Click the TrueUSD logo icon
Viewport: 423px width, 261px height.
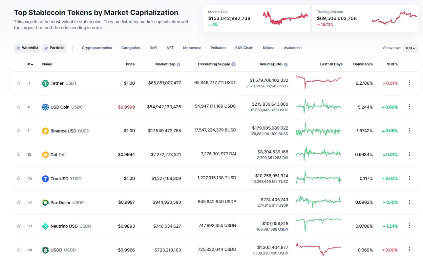tap(45, 179)
